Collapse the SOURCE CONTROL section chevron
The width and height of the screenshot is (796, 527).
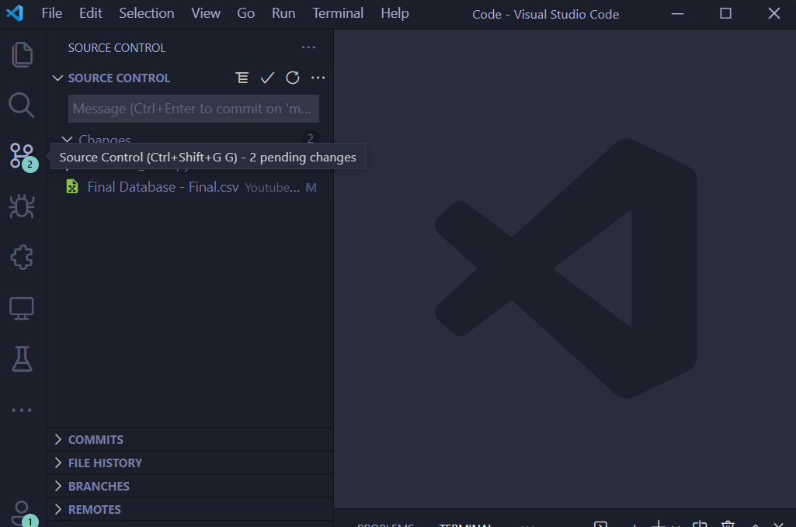coord(58,78)
